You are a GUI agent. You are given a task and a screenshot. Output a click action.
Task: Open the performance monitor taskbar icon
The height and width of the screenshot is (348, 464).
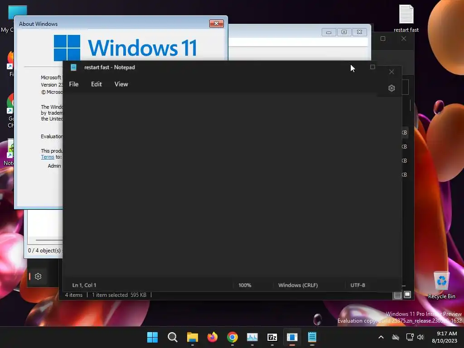coord(252,337)
